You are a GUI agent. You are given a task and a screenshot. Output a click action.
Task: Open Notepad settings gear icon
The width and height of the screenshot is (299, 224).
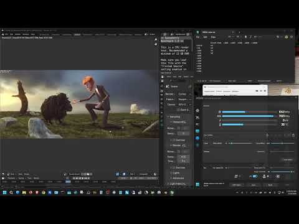[x=292, y=37]
